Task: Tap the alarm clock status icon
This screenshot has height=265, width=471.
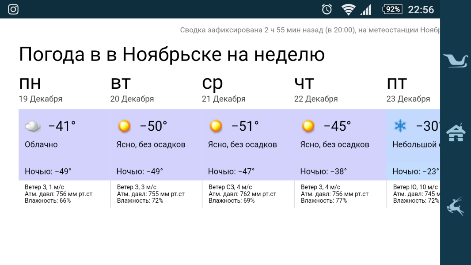Action: [x=327, y=9]
